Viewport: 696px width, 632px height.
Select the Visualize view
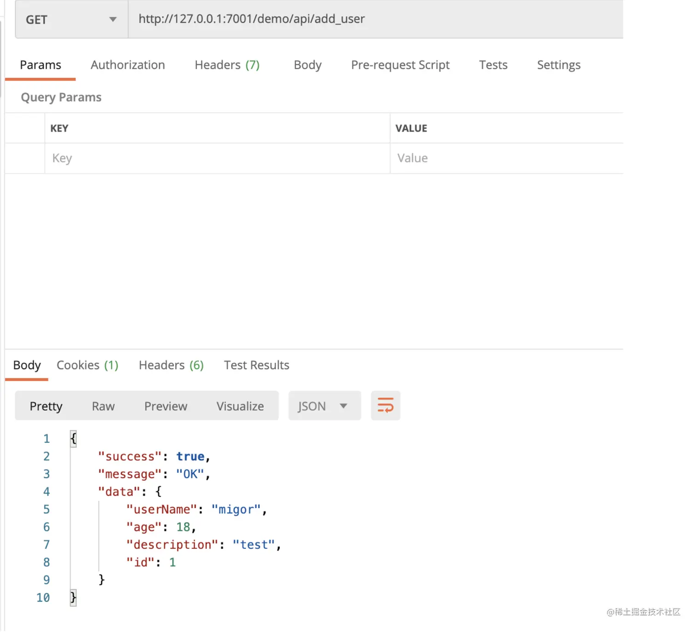(x=240, y=406)
